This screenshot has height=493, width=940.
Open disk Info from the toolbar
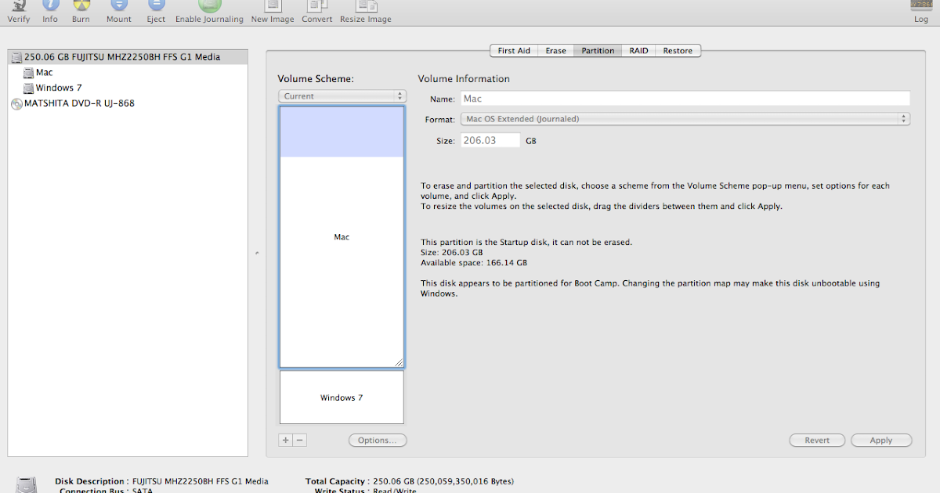pos(50,11)
